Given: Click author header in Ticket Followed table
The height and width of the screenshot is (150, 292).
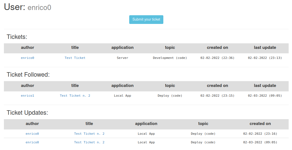Looking at the screenshot, I should [x=28, y=86].
